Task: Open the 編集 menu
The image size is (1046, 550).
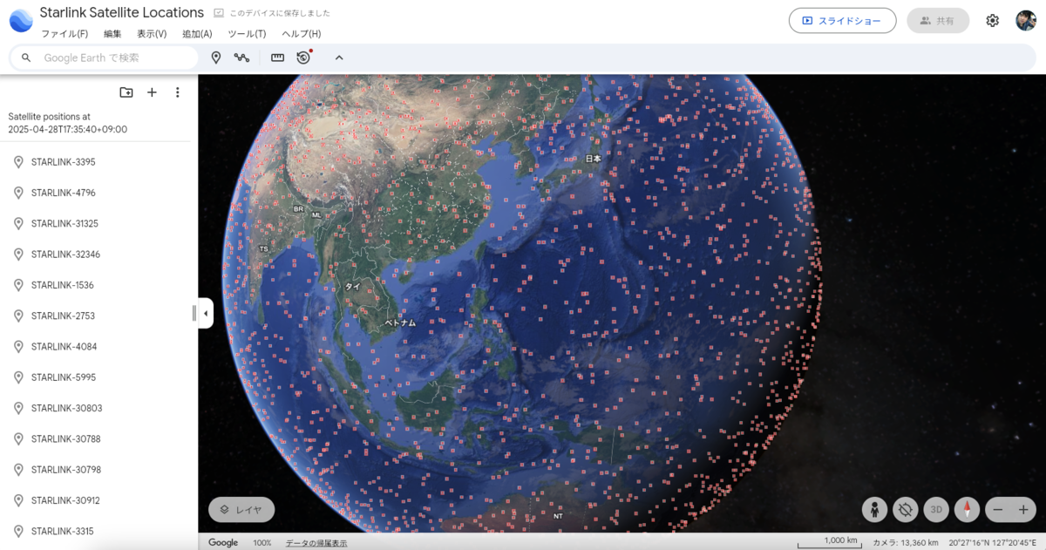Action: (112, 34)
